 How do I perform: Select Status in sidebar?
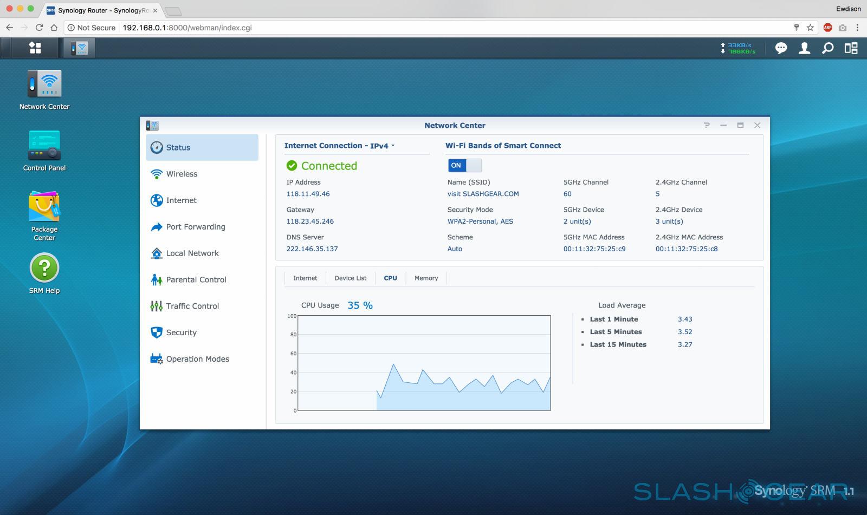(202, 147)
